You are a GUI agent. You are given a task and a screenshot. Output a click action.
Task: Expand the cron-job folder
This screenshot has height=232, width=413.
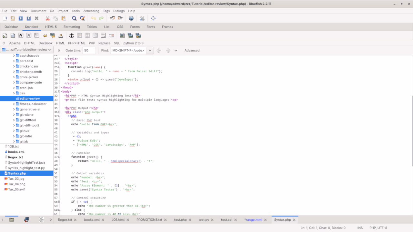point(14,88)
